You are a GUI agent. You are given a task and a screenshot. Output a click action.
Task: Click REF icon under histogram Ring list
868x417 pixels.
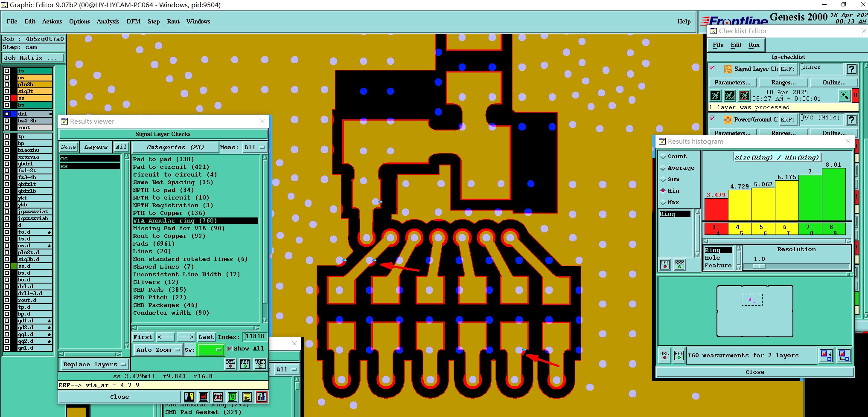[679, 264]
